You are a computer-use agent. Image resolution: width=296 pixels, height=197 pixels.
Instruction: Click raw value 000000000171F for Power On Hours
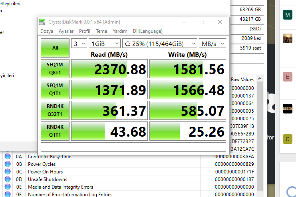pos(234,172)
